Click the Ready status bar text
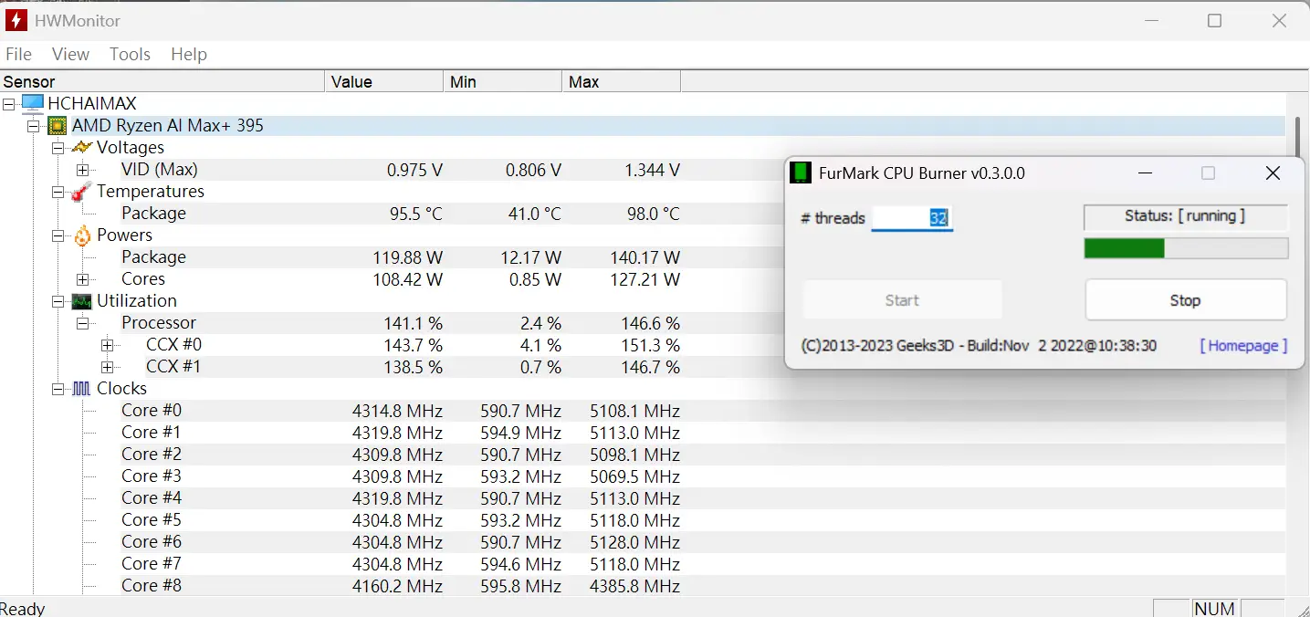 point(23,609)
